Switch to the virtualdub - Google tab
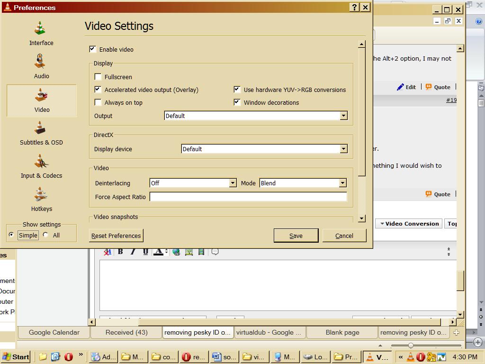The width and height of the screenshot is (485, 364). coord(269,332)
